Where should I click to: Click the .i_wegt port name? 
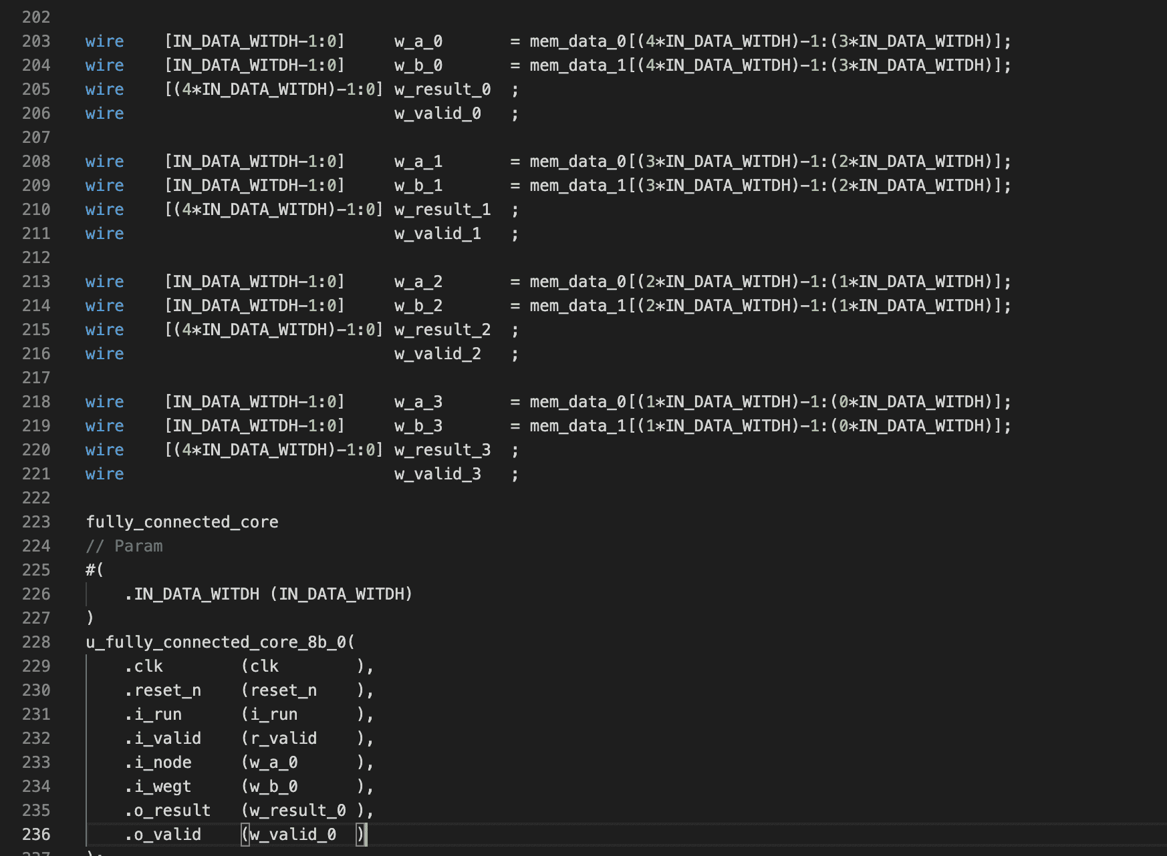pyautogui.click(x=158, y=787)
